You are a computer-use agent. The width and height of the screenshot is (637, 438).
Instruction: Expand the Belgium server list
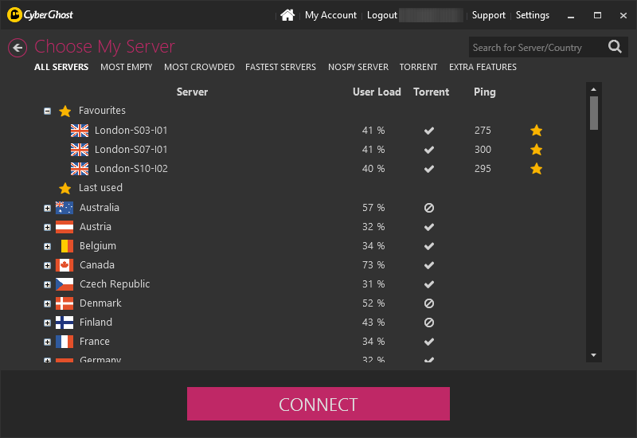[x=48, y=246]
